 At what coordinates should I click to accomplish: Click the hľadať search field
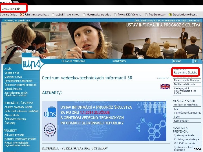coord(182,61)
